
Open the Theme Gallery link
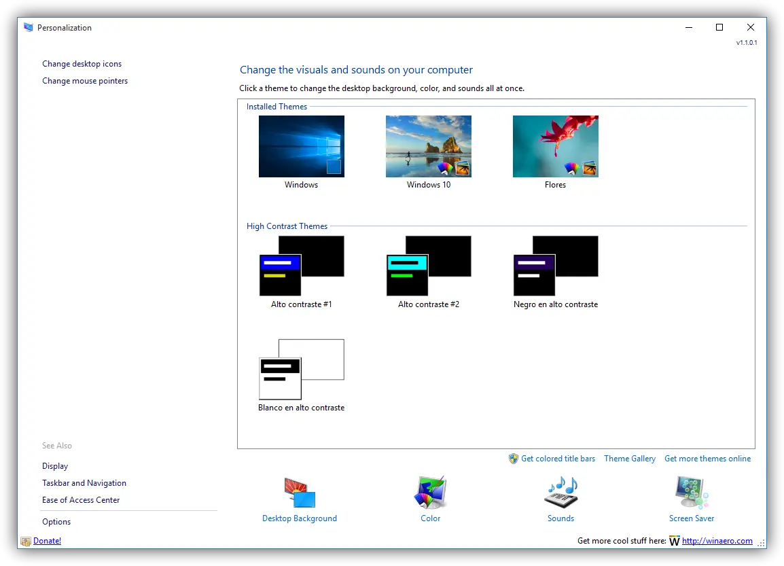tap(630, 459)
